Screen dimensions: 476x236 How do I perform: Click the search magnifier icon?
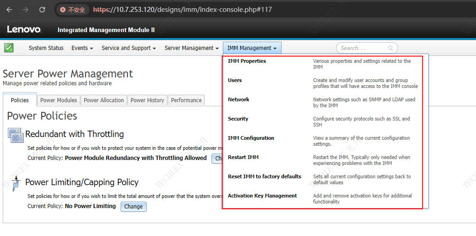coord(390,48)
